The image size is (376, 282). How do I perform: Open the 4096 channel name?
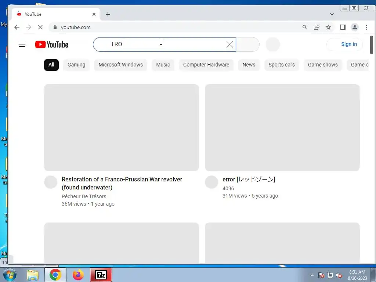tap(228, 188)
